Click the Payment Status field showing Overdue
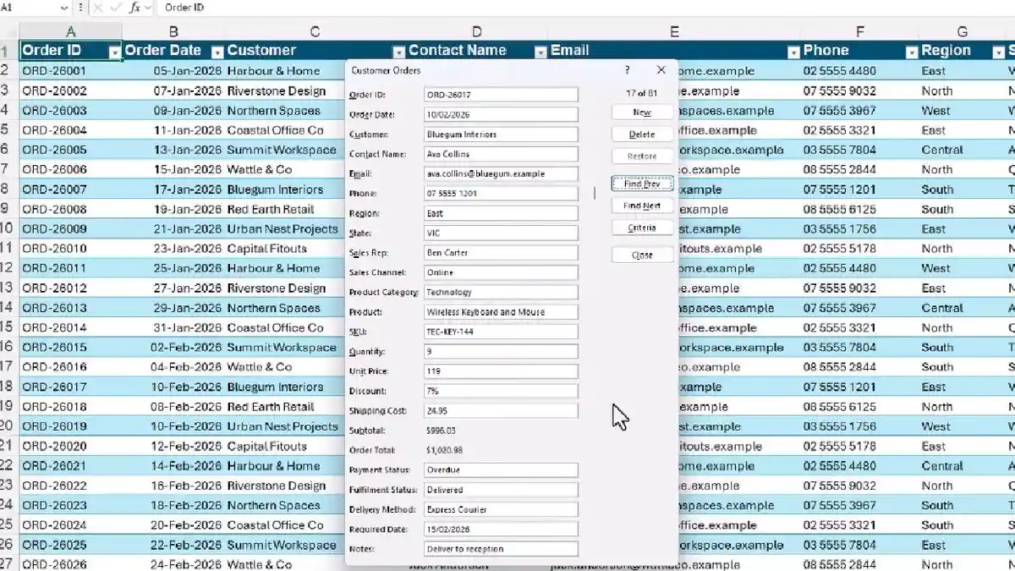The width and height of the screenshot is (1015, 571). pos(501,469)
